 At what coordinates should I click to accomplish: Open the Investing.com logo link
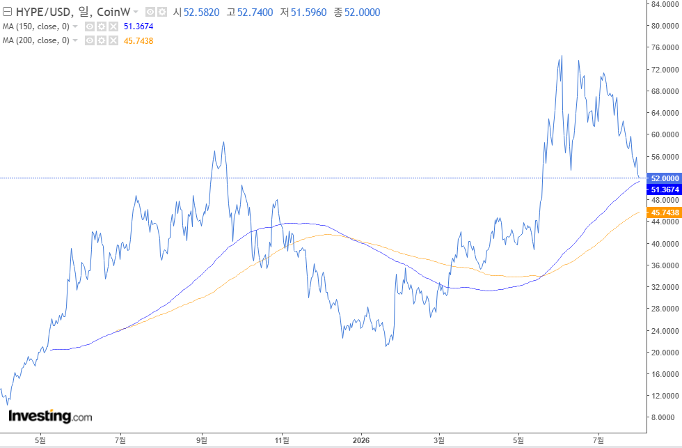click(x=50, y=416)
